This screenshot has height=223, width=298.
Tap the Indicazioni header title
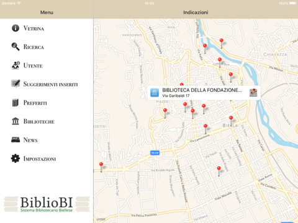[196, 12]
